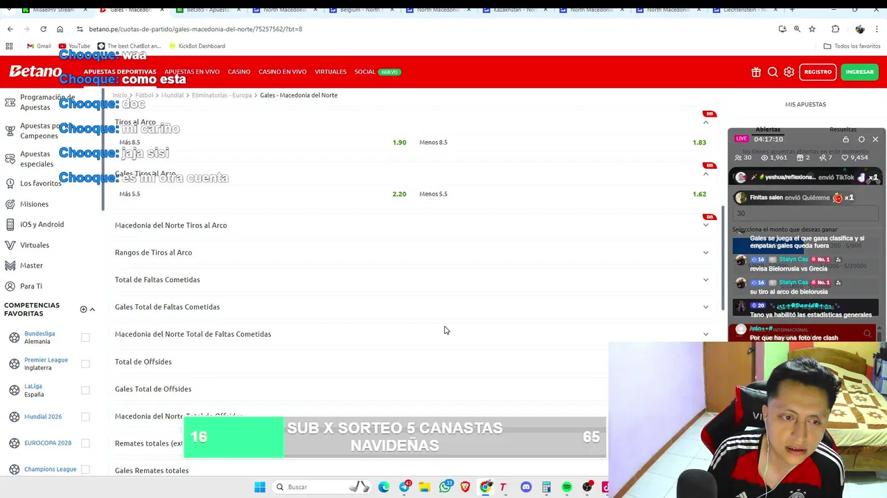Tick the Champions League checkbox
The width and height of the screenshot is (887, 498).
[x=85, y=469]
